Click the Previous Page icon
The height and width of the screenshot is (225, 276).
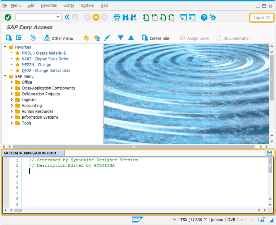coord(155,17)
